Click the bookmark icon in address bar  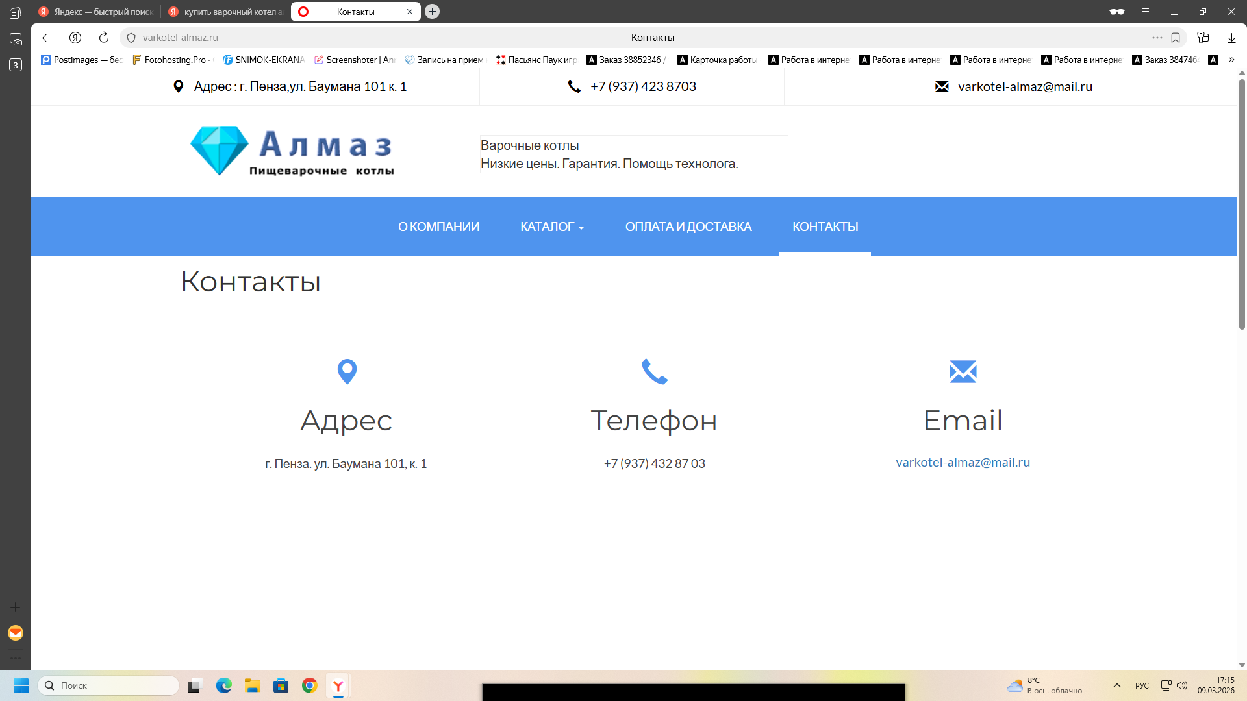tap(1176, 38)
